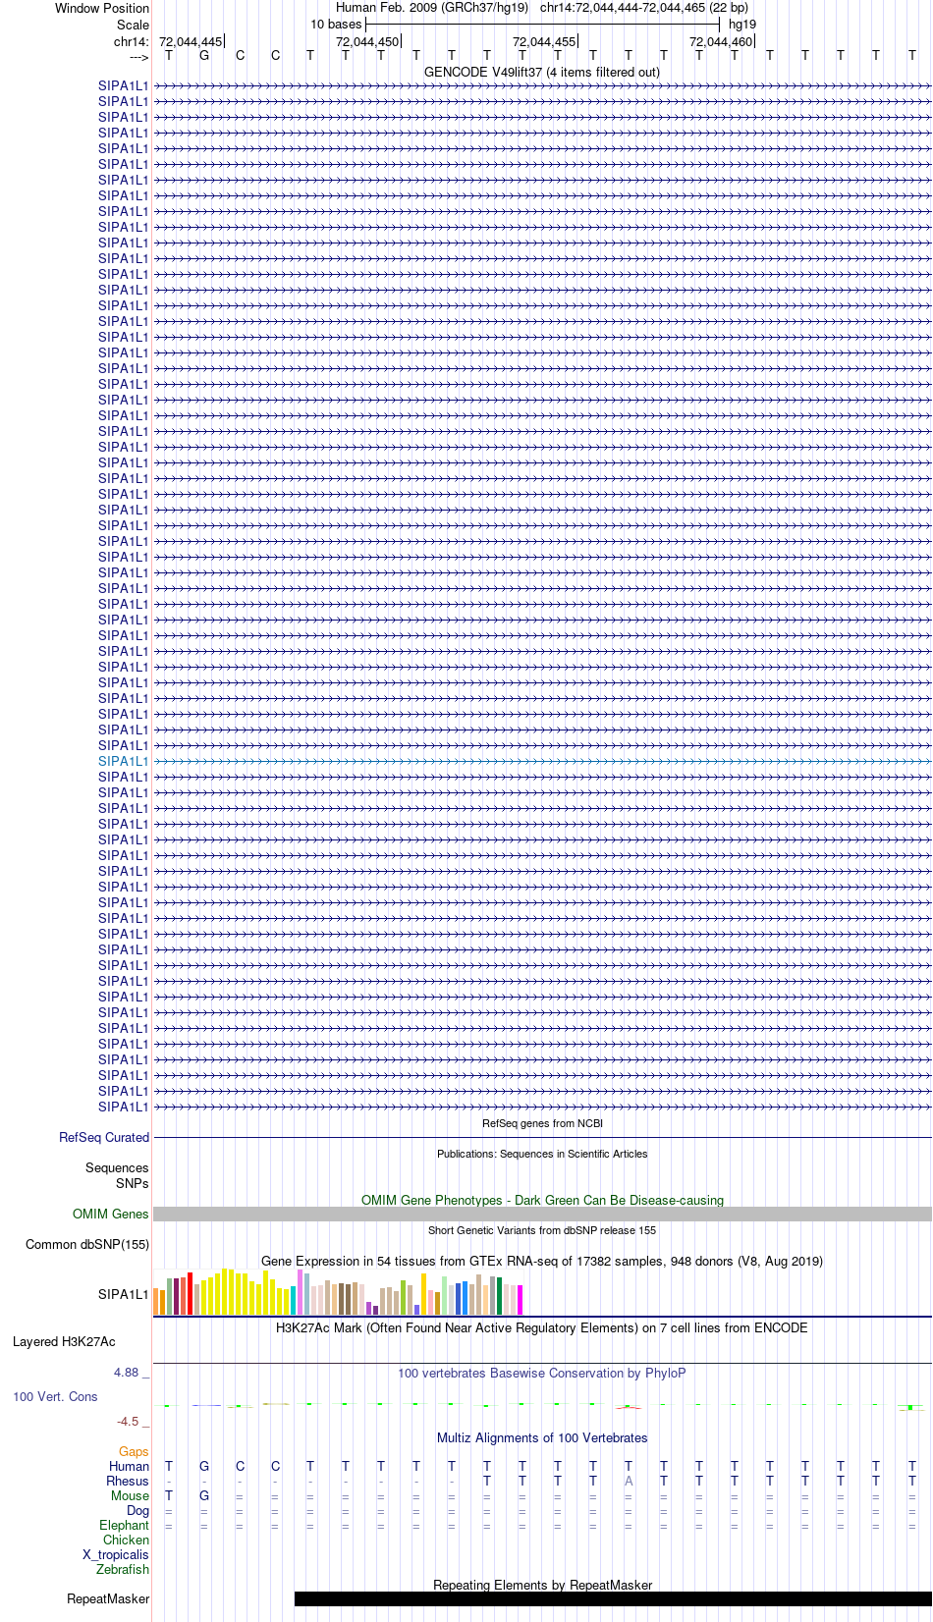Screen dimensions: 933x1622
Task: Select the Sequences track label
Action: (117, 1167)
